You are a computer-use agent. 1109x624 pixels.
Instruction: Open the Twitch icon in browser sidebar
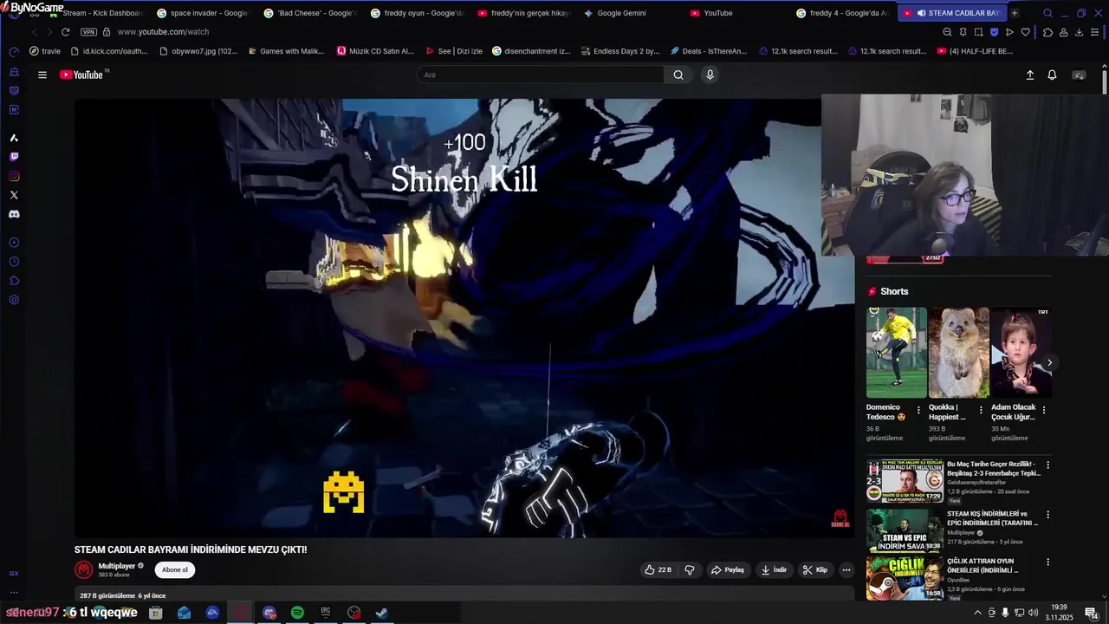(14, 157)
